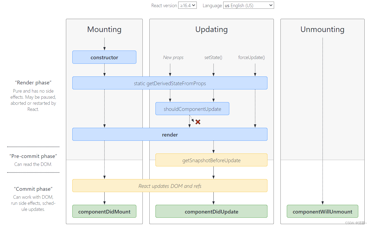Click the New props label
Screen dimensions: 371x227
pyautogui.click(x=173, y=57)
